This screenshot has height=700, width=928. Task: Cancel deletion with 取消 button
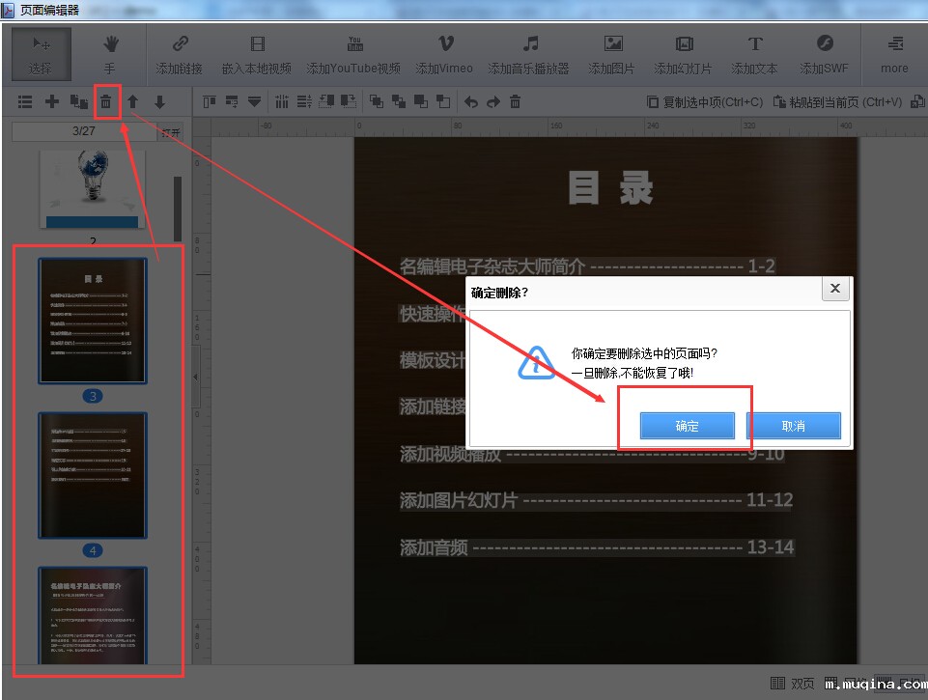click(x=793, y=426)
